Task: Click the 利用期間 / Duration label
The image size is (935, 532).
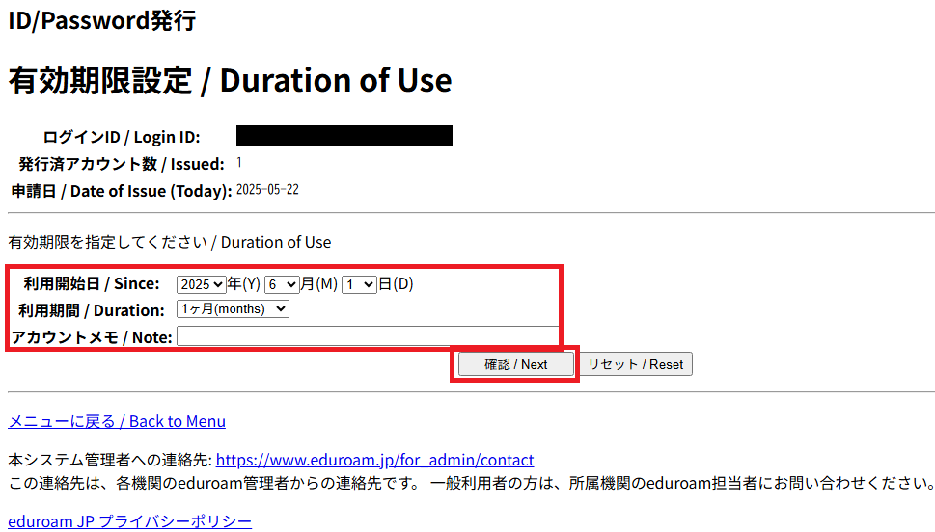Action: point(92,310)
